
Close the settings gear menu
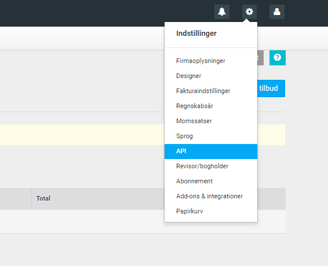[249, 12]
